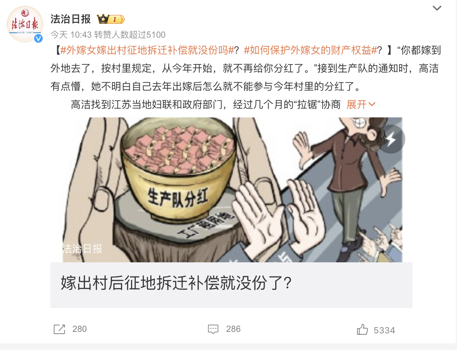The width and height of the screenshot is (457, 350).
Task: Expand the full post text with 展开
Action: pos(357,104)
